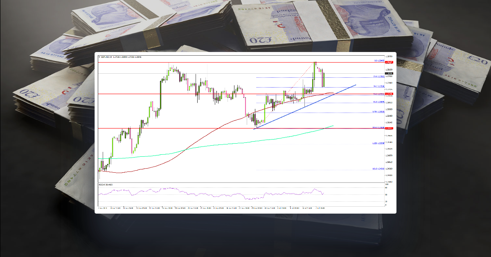
Task: Select the red horizontal resistance line at 1.28400
Action: [245, 62]
